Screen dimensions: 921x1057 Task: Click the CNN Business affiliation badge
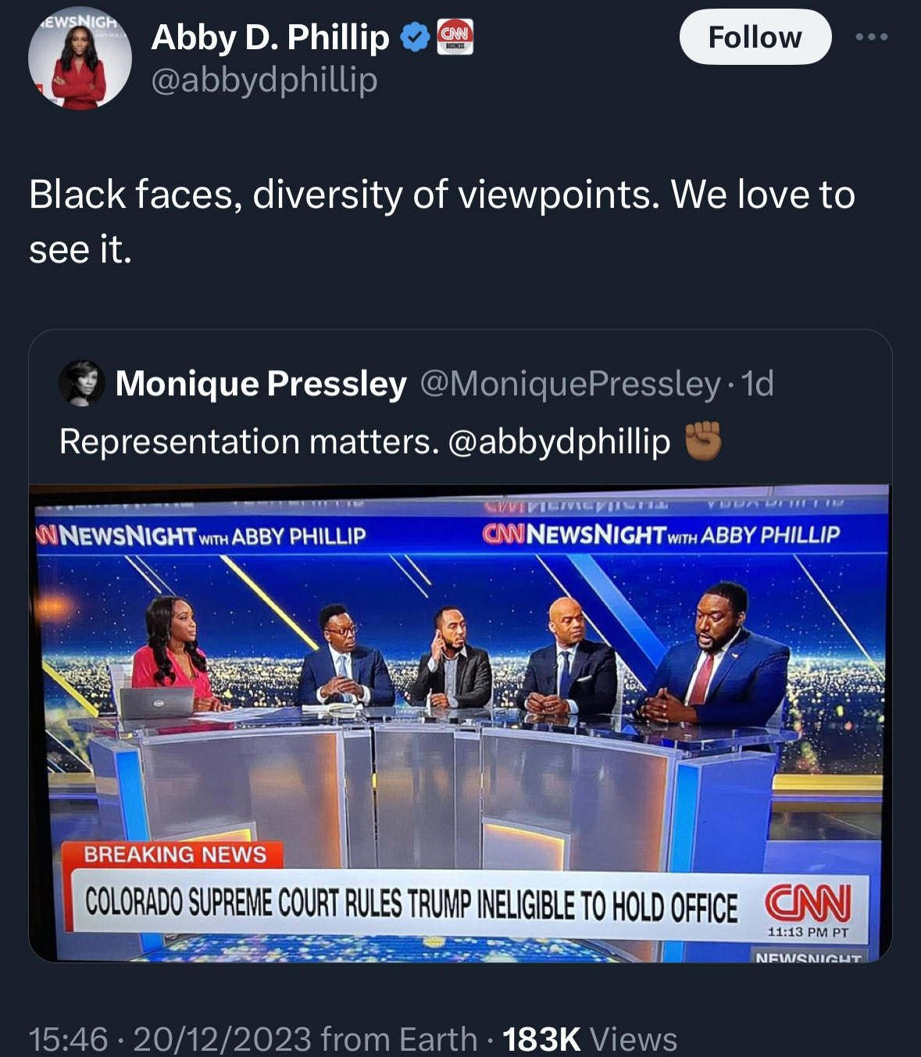[455, 37]
